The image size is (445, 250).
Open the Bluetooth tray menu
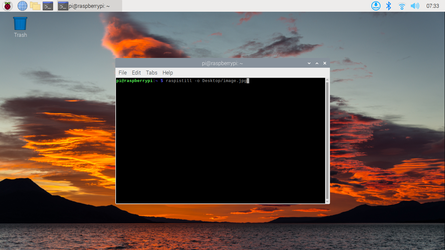[x=388, y=6]
